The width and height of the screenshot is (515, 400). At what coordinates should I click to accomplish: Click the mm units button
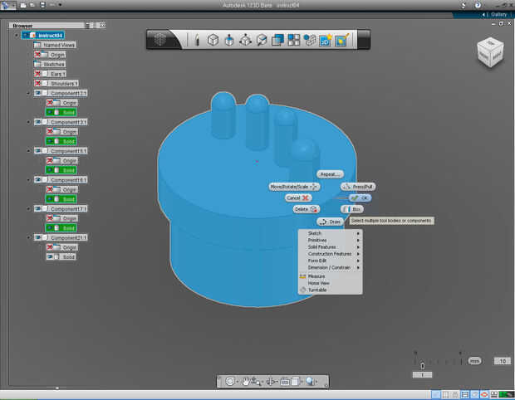(474, 361)
